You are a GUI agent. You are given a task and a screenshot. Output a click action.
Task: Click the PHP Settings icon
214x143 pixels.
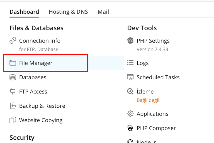[130, 41]
